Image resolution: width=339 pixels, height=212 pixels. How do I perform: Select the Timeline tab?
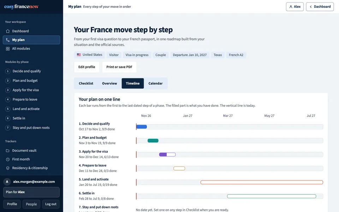133,83
